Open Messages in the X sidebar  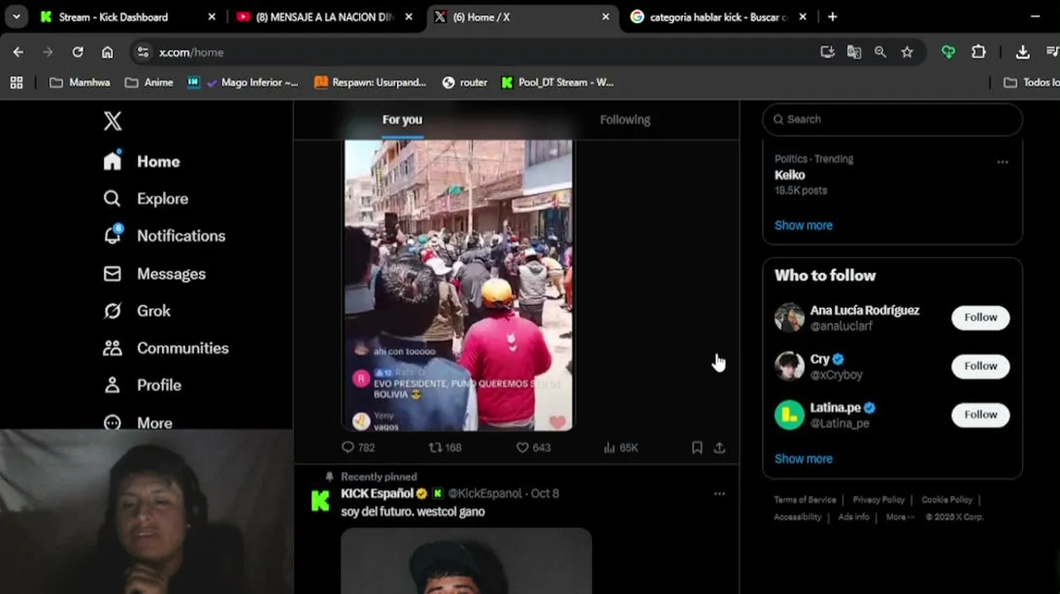154,273
